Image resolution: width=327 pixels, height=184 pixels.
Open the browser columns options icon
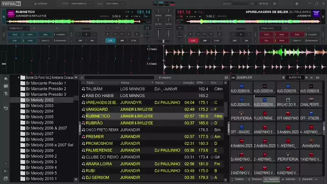226,78
